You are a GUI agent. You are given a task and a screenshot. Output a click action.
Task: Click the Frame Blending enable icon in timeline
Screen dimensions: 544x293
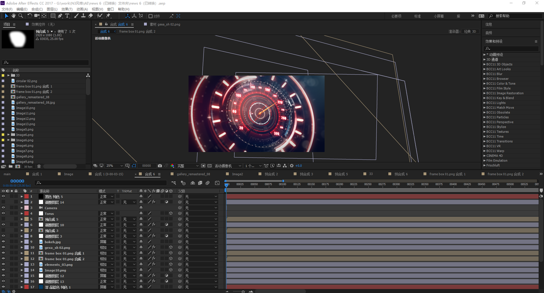(200, 183)
